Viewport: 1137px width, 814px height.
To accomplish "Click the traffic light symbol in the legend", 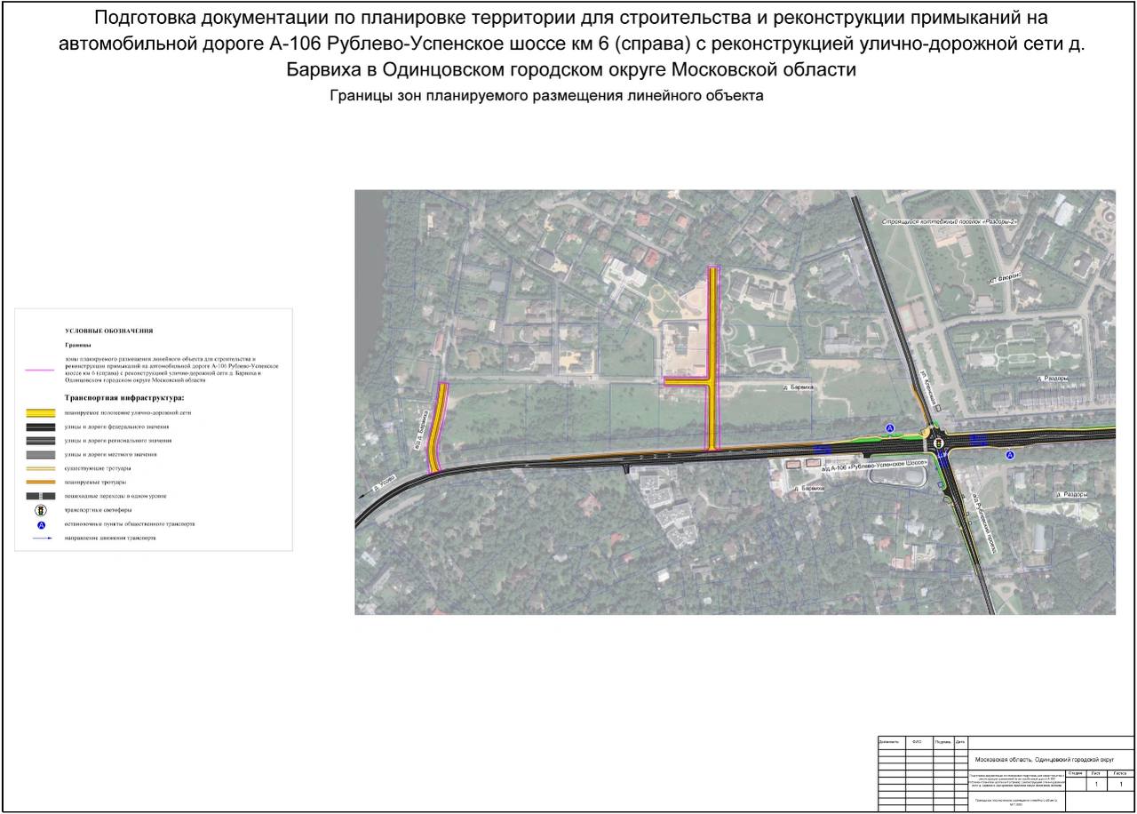I will pyautogui.click(x=41, y=510).
